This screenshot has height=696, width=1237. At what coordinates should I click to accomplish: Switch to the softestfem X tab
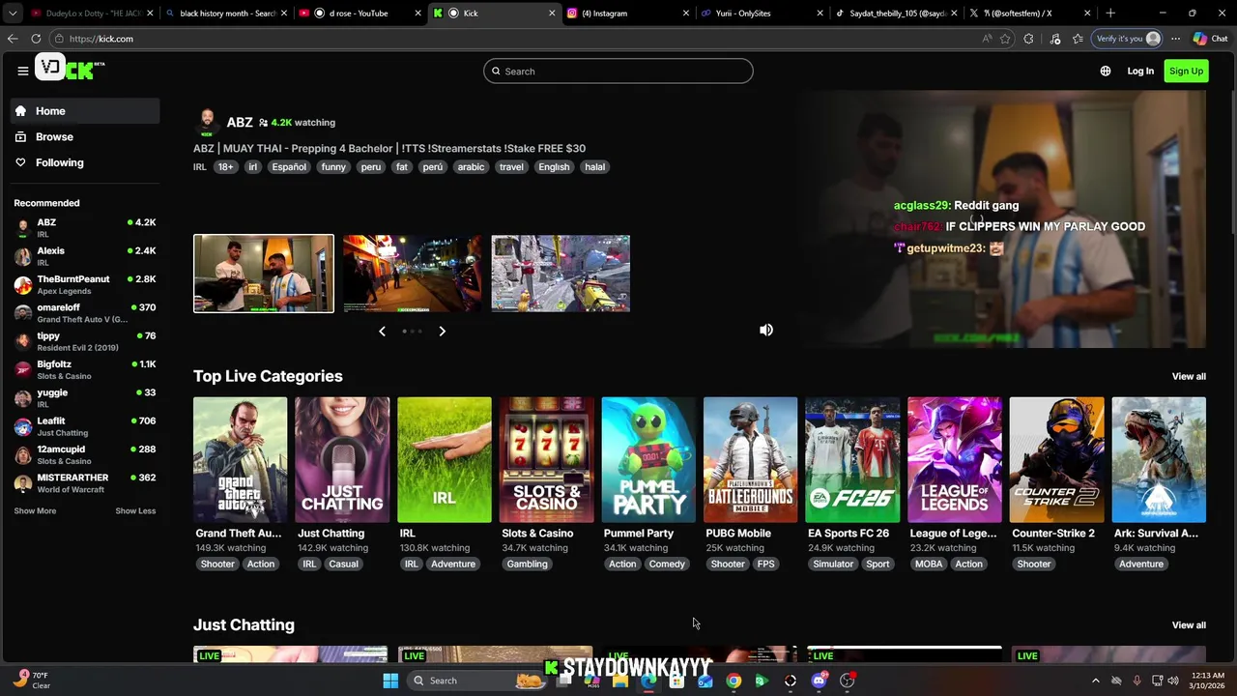coord(1028,13)
